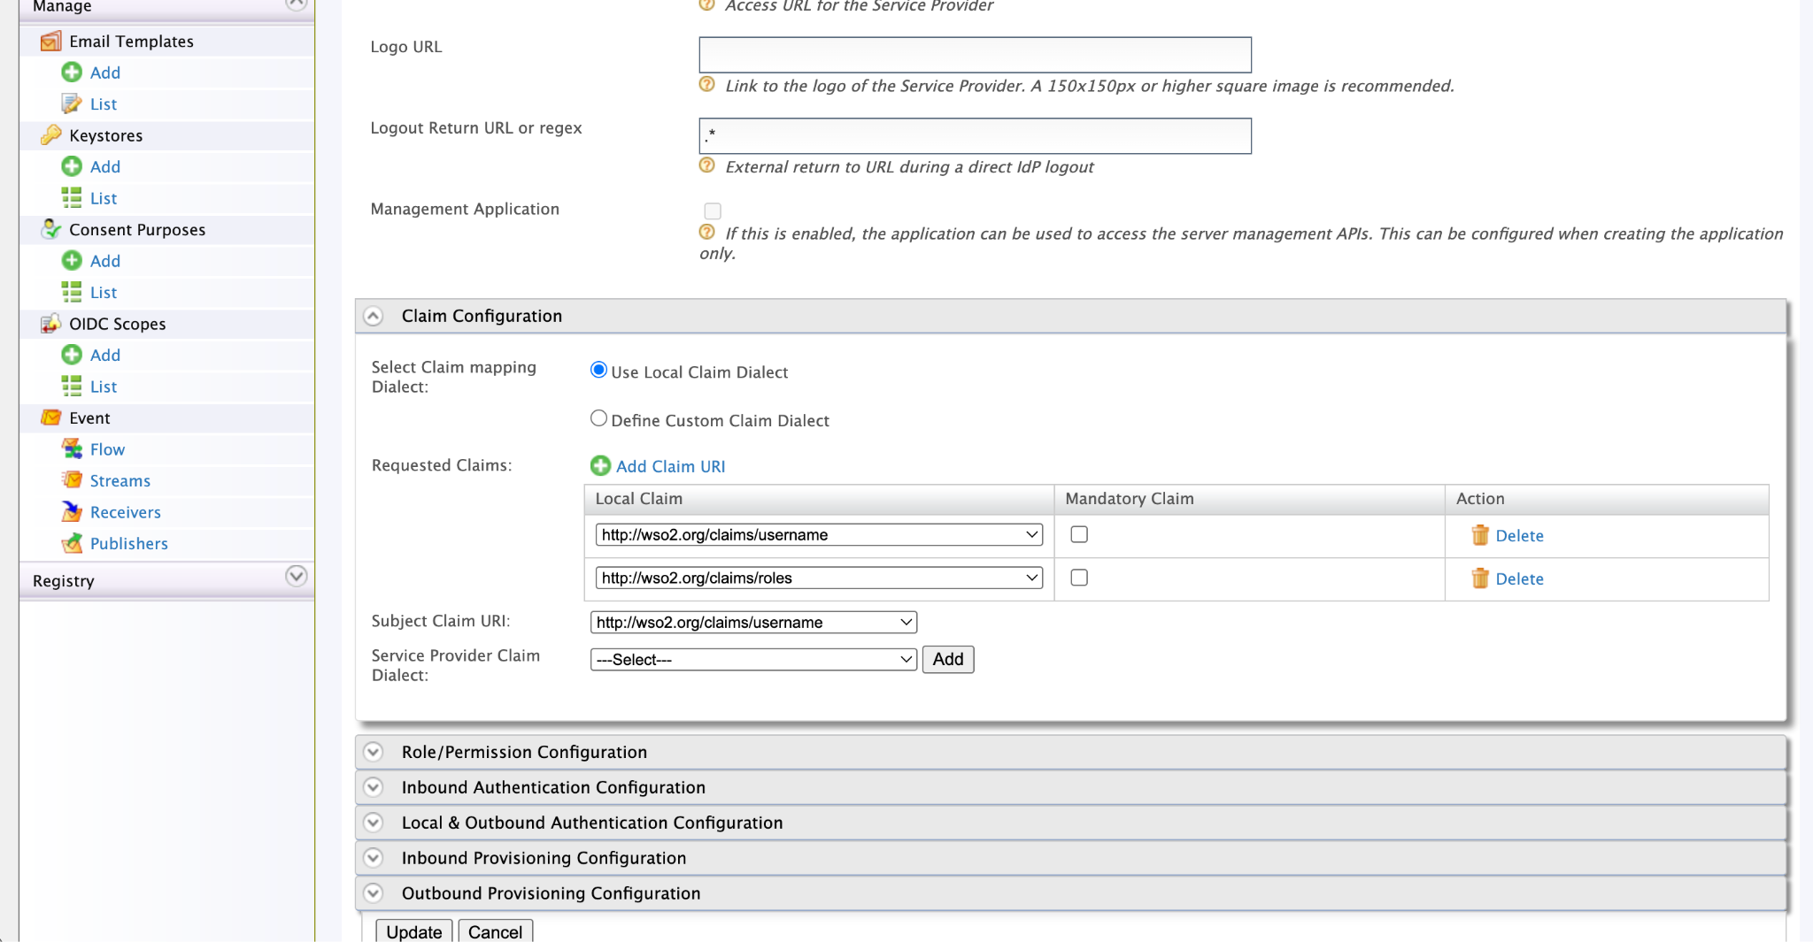Image resolution: width=1813 pixels, height=942 pixels.
Task: Open the roles Local Claim dropdown
Action: tap(819, 578)
